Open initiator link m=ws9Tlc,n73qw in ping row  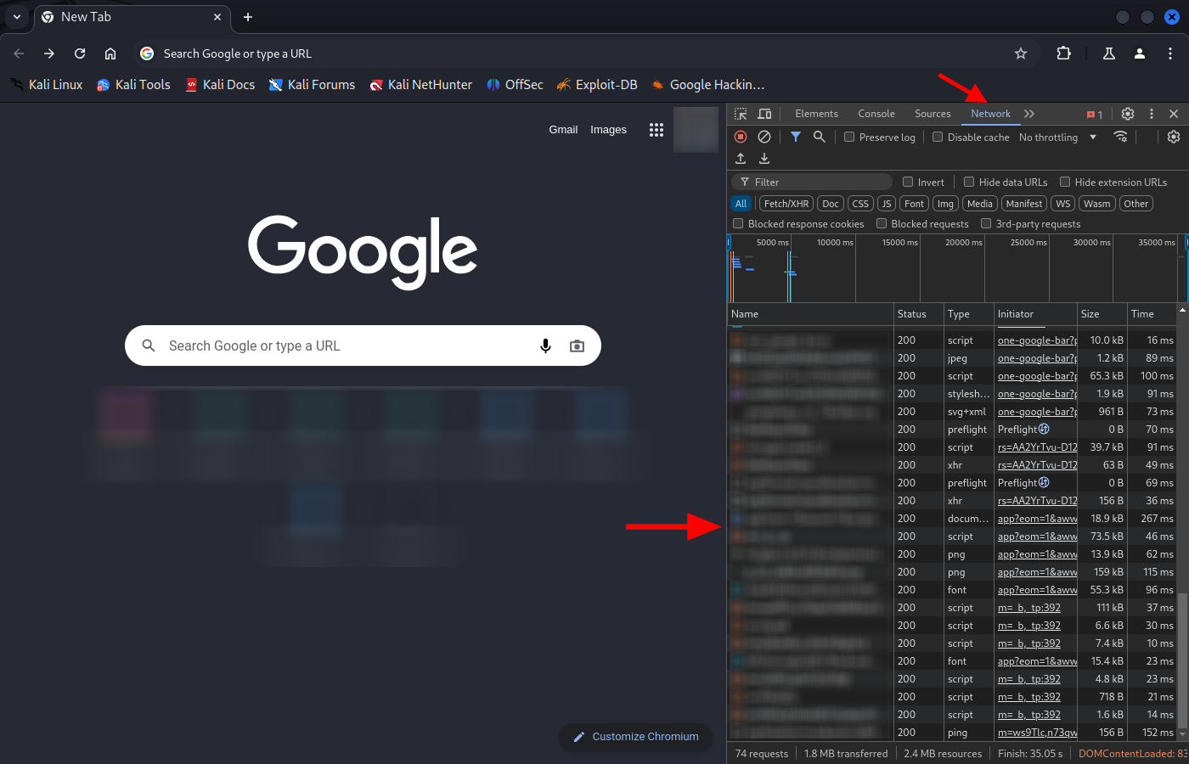click(x=1037, y=733)
